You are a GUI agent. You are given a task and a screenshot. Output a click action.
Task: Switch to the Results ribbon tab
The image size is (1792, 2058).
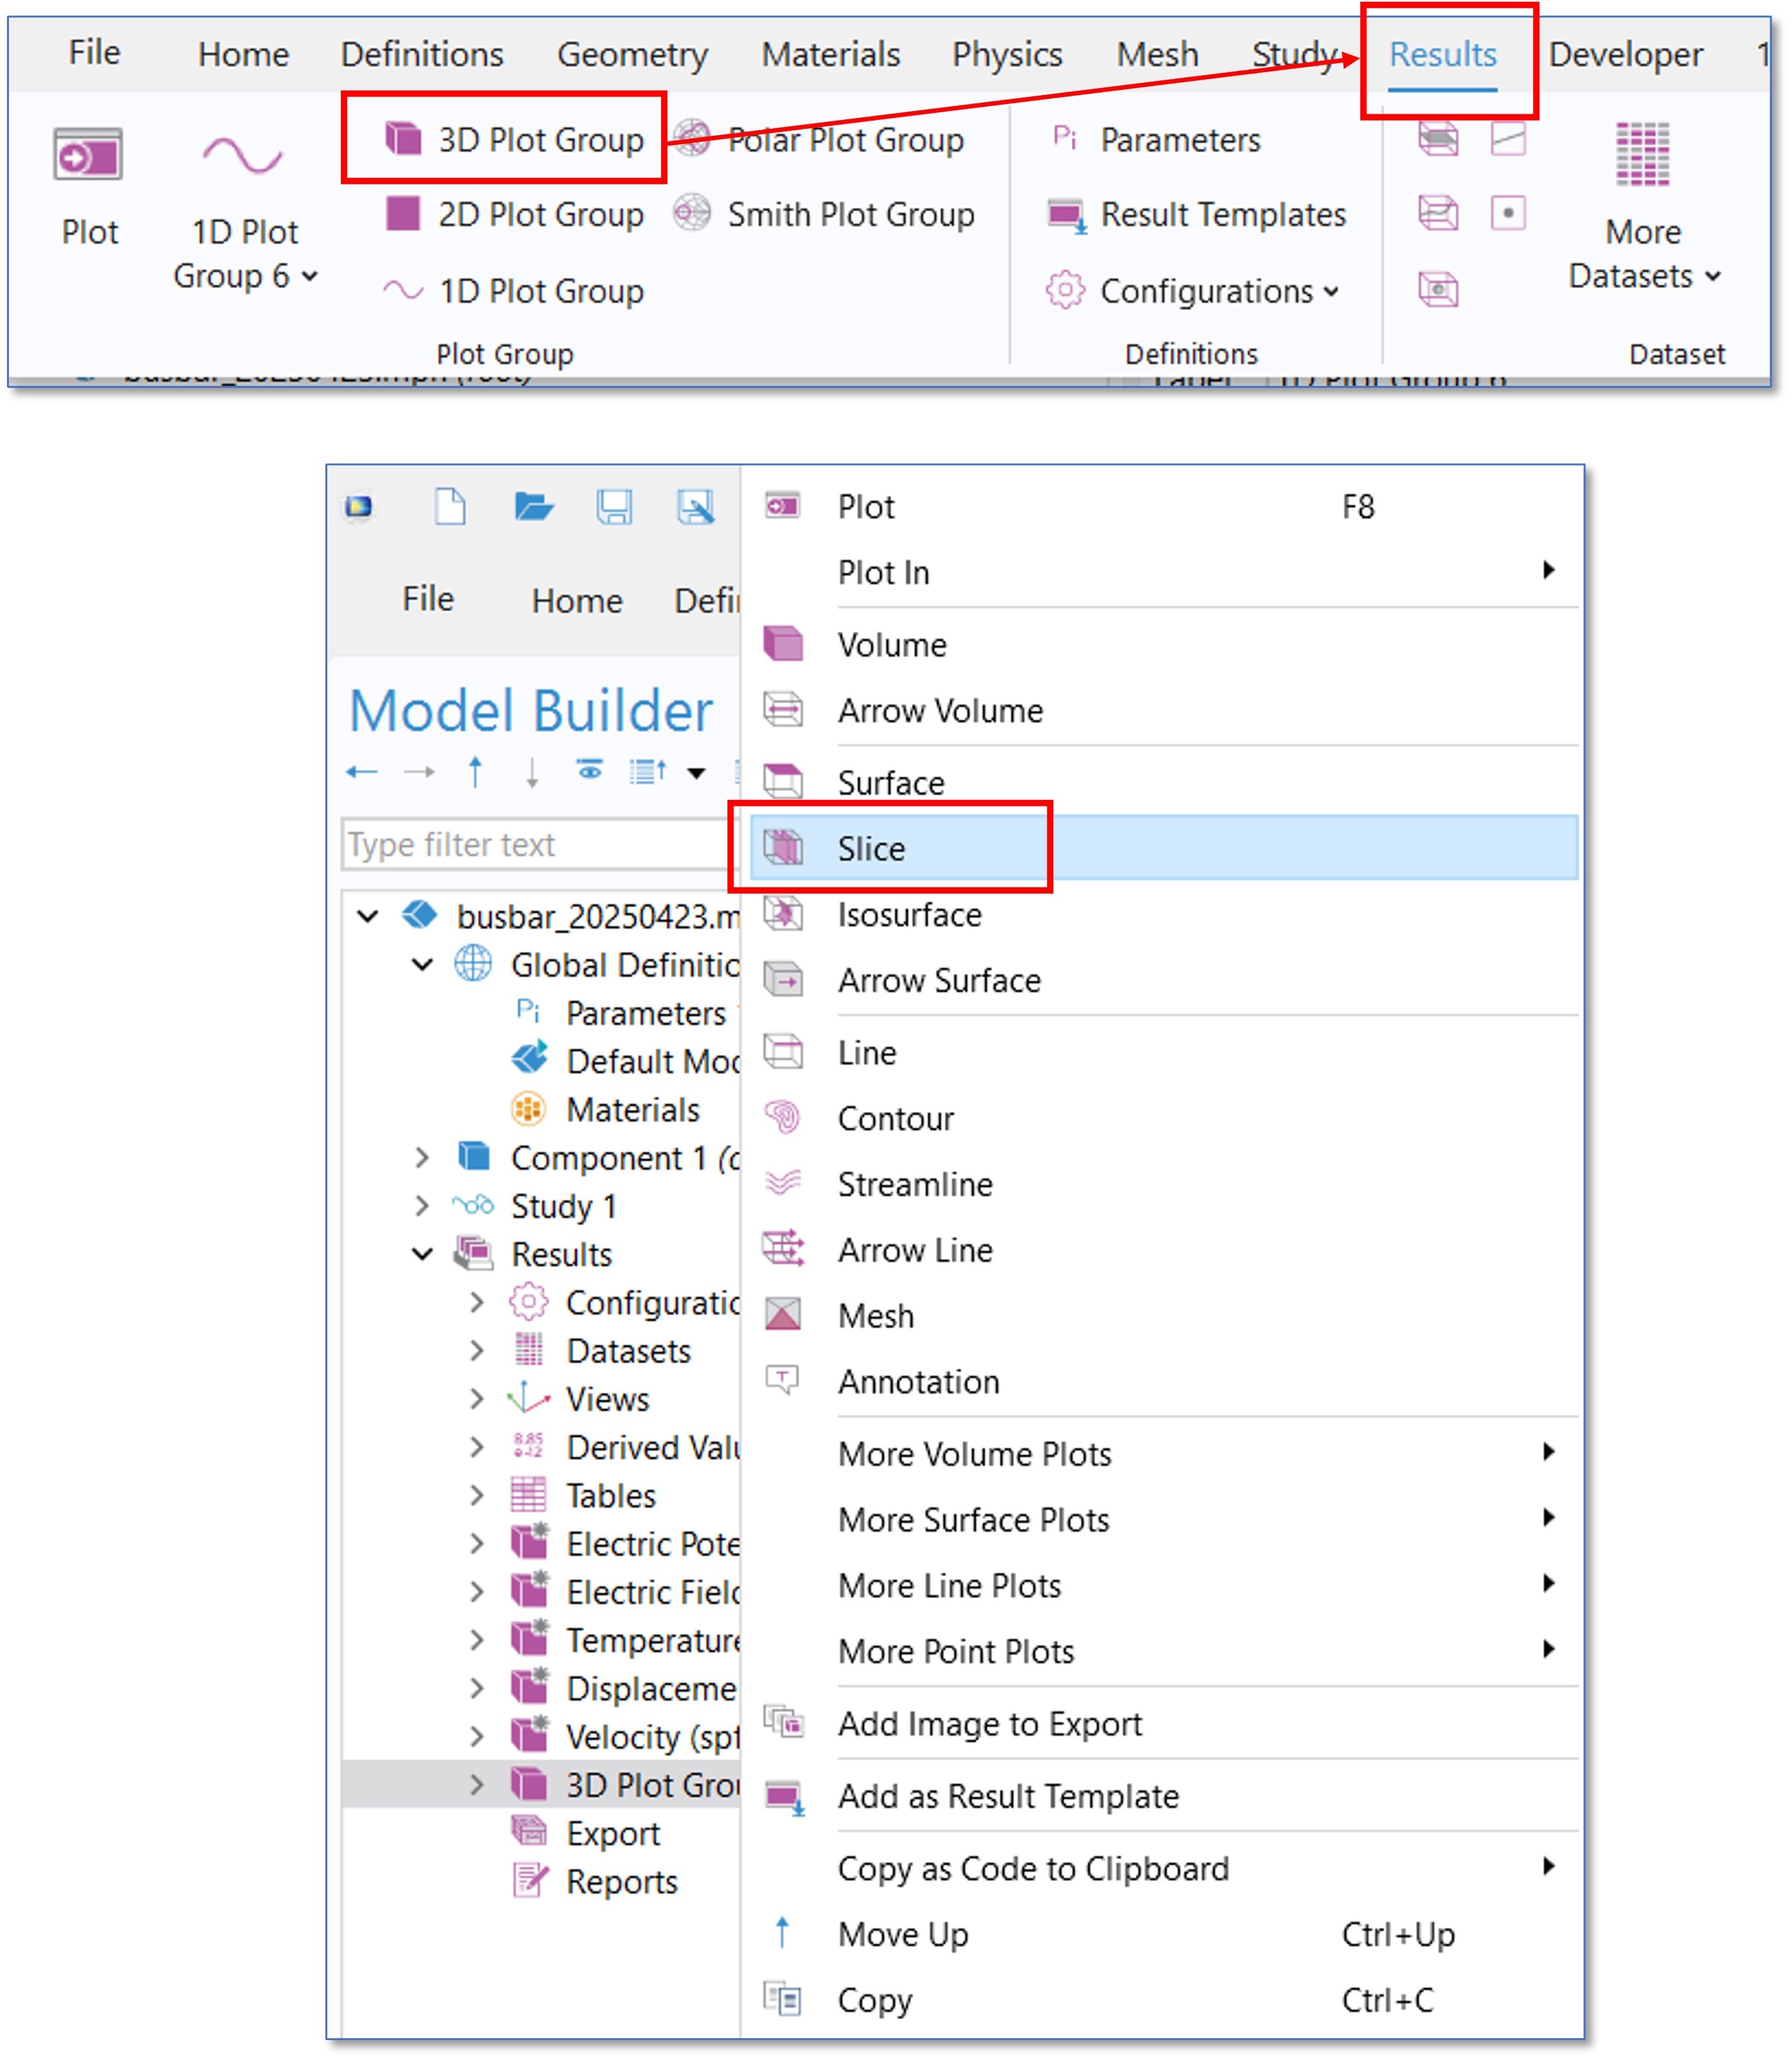1442,54
